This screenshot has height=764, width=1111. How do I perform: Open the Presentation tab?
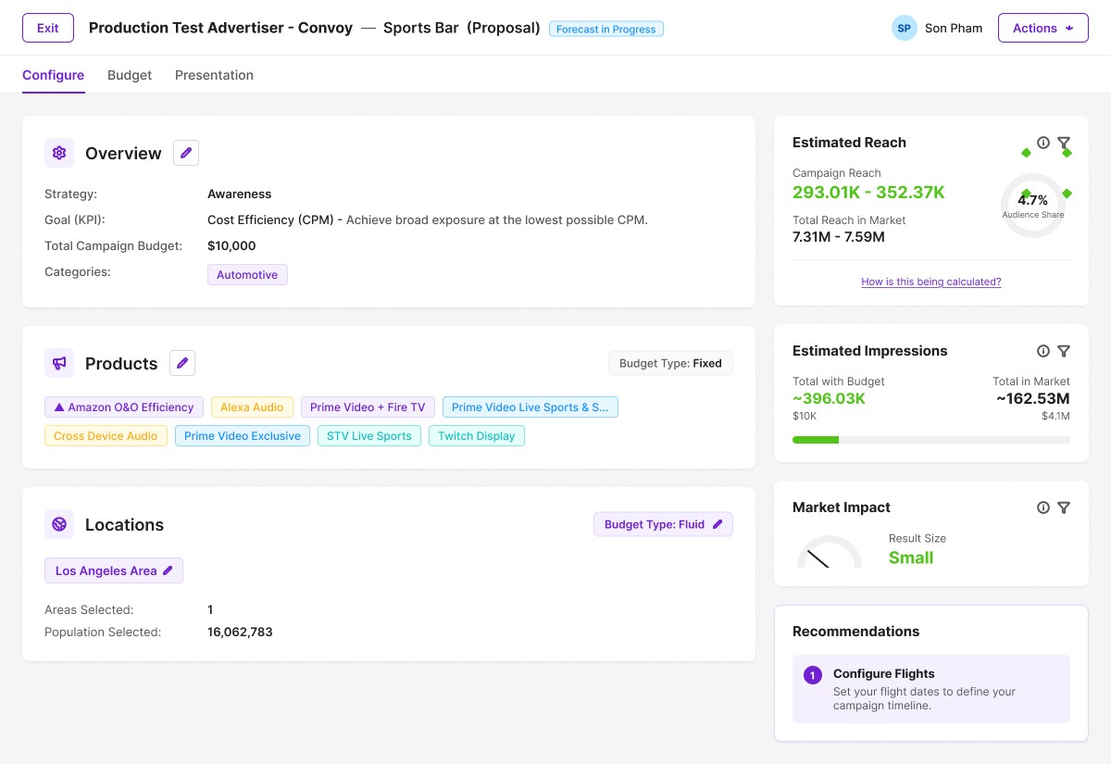point(214,75)
